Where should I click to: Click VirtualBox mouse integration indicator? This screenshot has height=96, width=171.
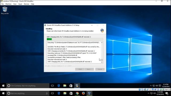pos(161,90)
